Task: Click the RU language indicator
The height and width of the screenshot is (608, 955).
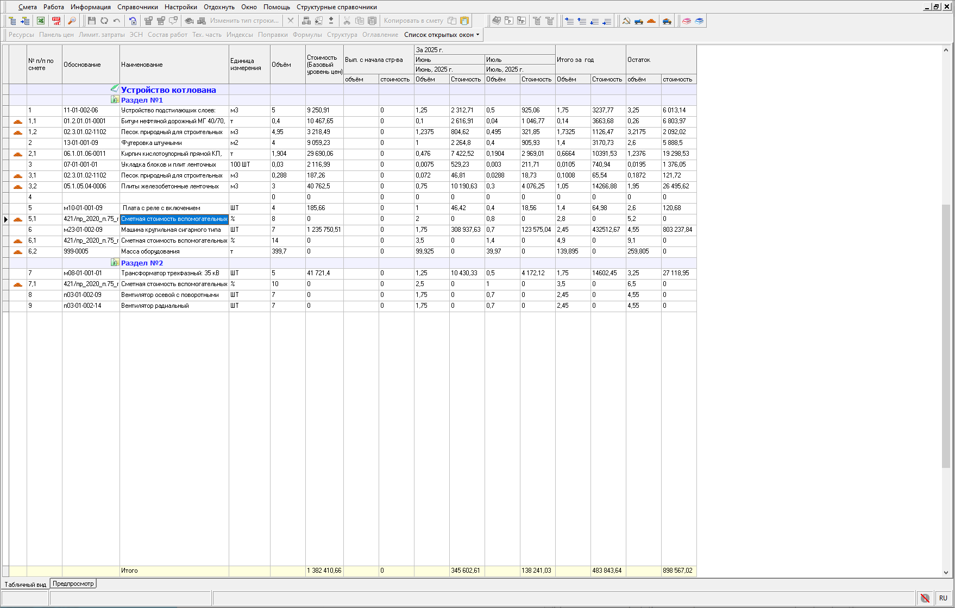Action: click(943, 598)
